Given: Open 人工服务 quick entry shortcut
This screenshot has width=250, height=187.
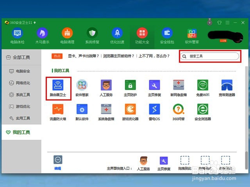Looking at the screenshot, I should 143,163.
